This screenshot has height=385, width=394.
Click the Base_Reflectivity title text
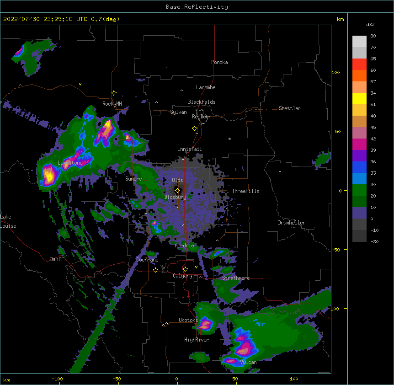197,7
